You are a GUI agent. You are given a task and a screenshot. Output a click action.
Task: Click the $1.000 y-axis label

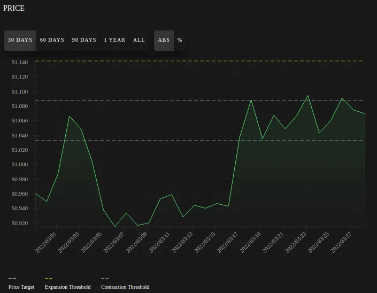[20, 164]
